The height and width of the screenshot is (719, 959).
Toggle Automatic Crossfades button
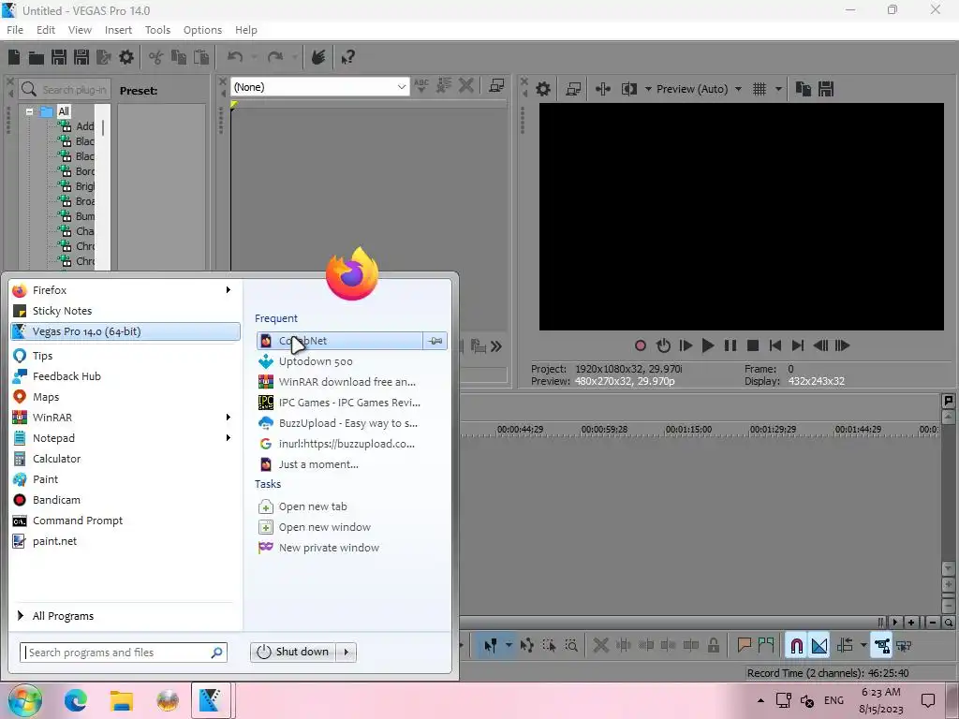point(819,646)
